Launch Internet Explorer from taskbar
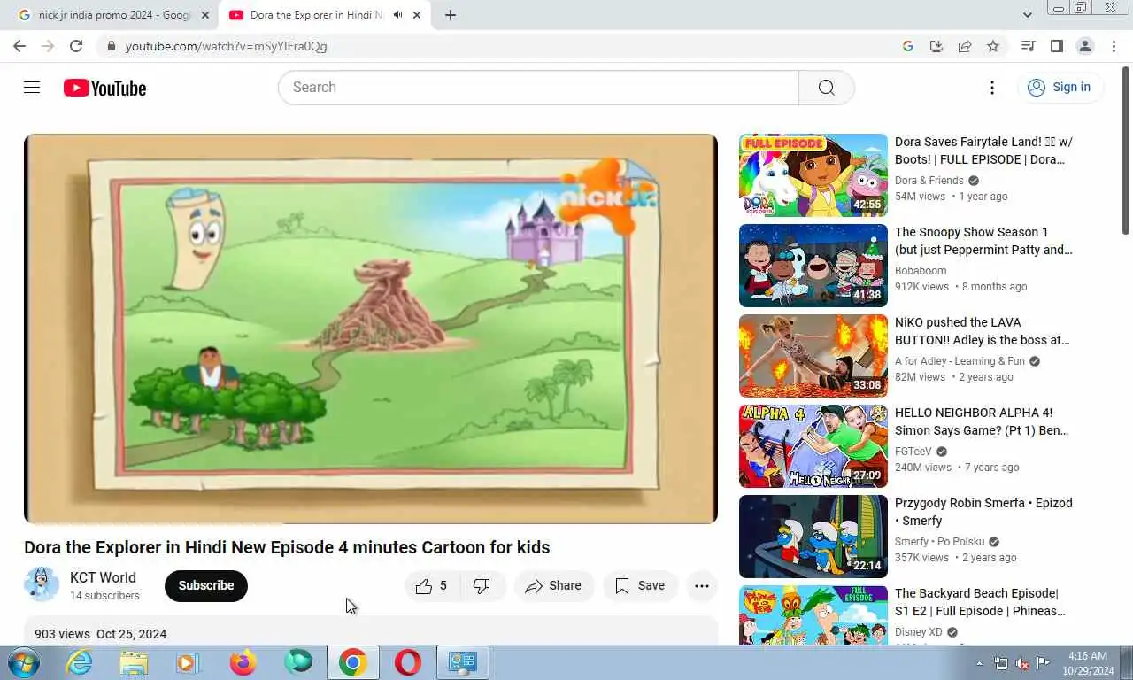This screenshot has height=680, width=1133. point(80,662)
